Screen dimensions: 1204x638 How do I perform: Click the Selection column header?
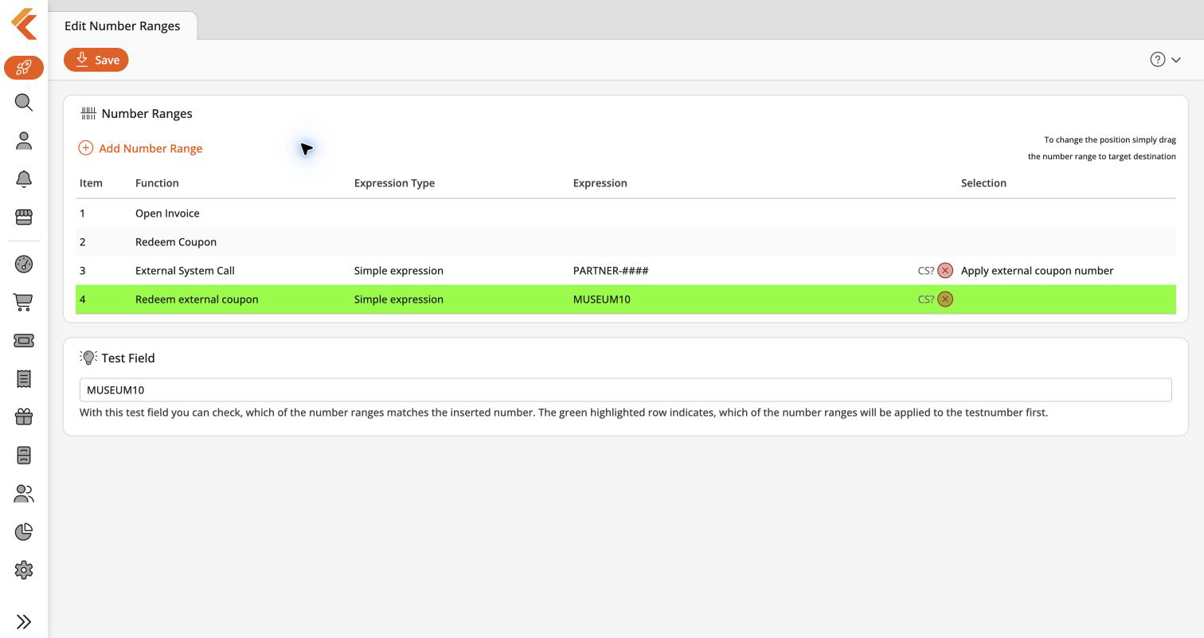(983, 183)
